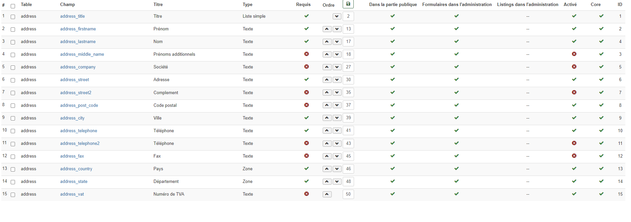Move address_city row down
631x222 pixels.
point(337,118)
